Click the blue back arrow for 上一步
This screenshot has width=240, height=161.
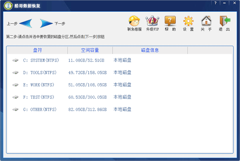click(x=26, y=23)
